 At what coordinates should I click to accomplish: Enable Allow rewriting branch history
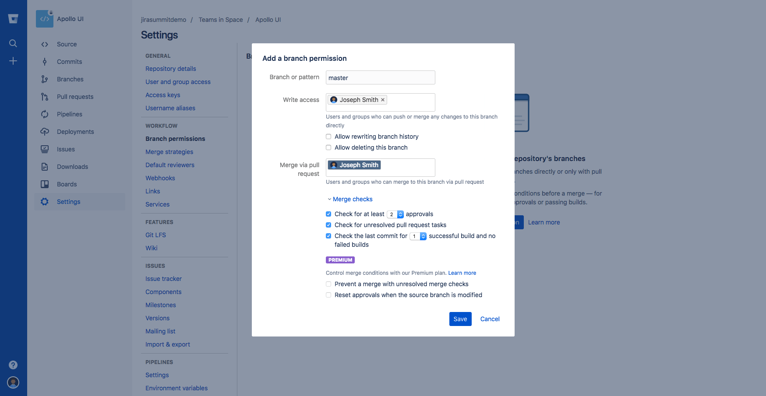point(328,137)
